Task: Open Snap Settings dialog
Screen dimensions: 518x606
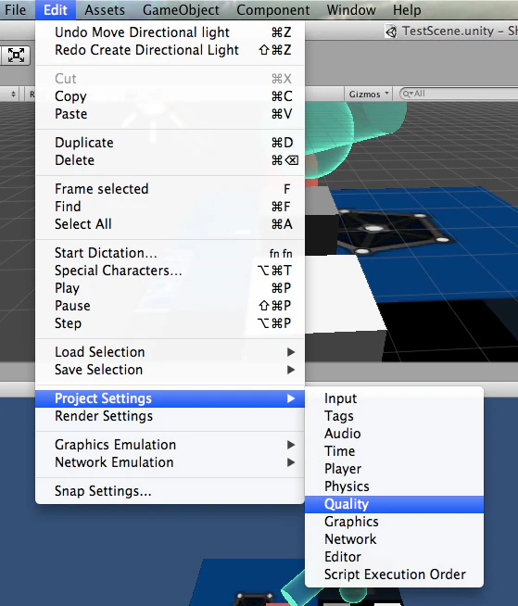Action: click(171, 491)
